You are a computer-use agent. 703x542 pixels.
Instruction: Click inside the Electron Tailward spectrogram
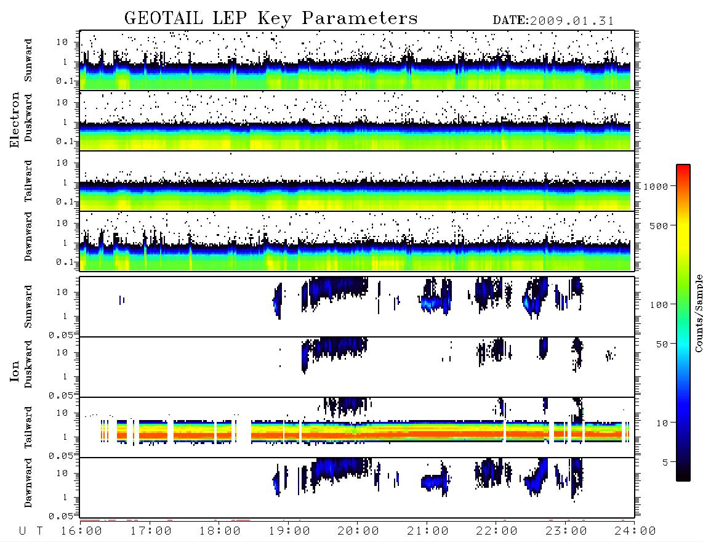click(357, 181)
